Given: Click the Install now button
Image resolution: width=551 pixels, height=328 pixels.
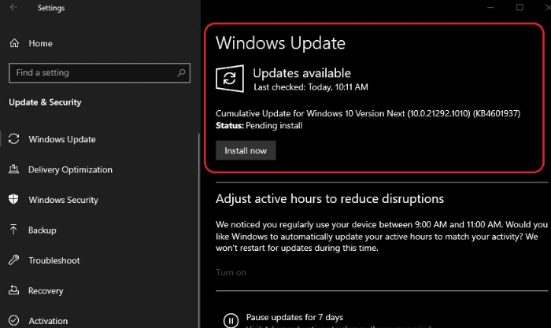Looking at the screenshot, I should (246, 151).
